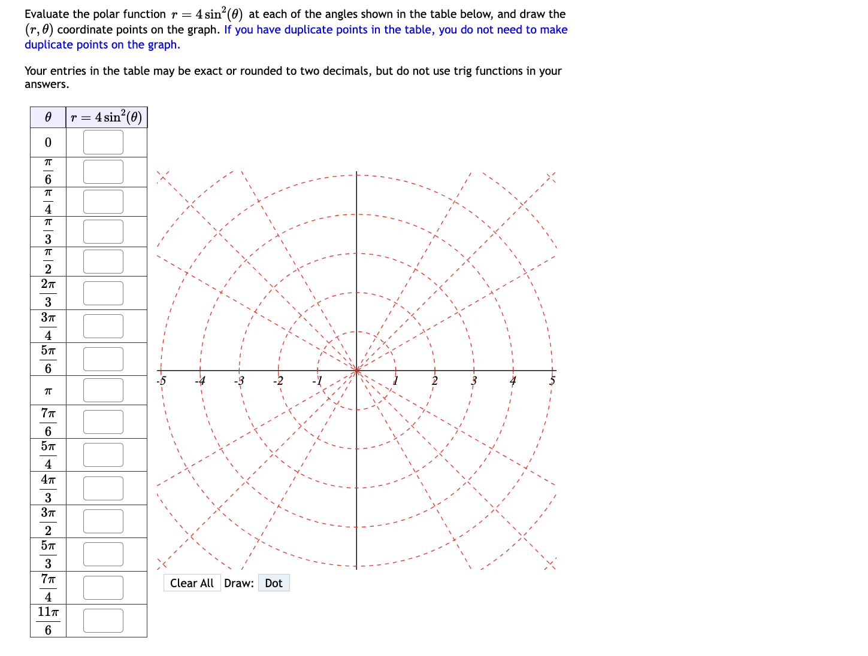Click the input field for θ = 7π/6

tap(102, 421)
